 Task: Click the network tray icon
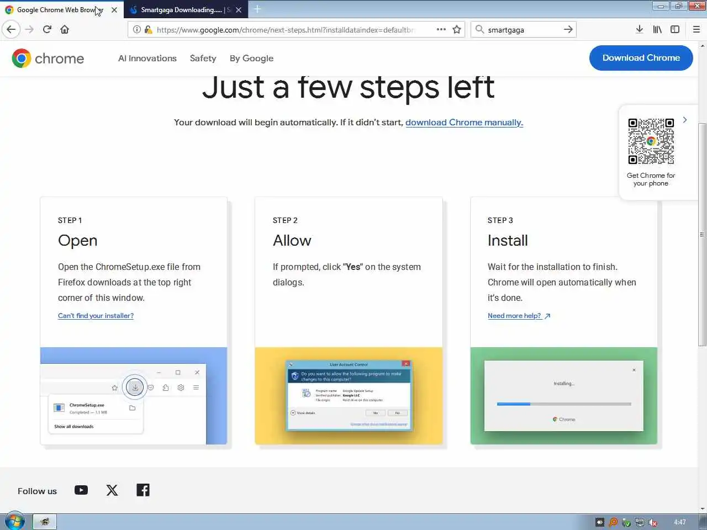pyautogui.click(x=640, y=522)
